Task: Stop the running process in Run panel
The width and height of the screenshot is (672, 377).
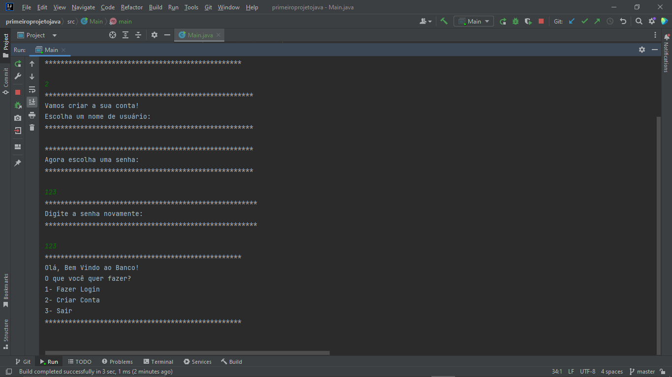Action: click(18, 92)
